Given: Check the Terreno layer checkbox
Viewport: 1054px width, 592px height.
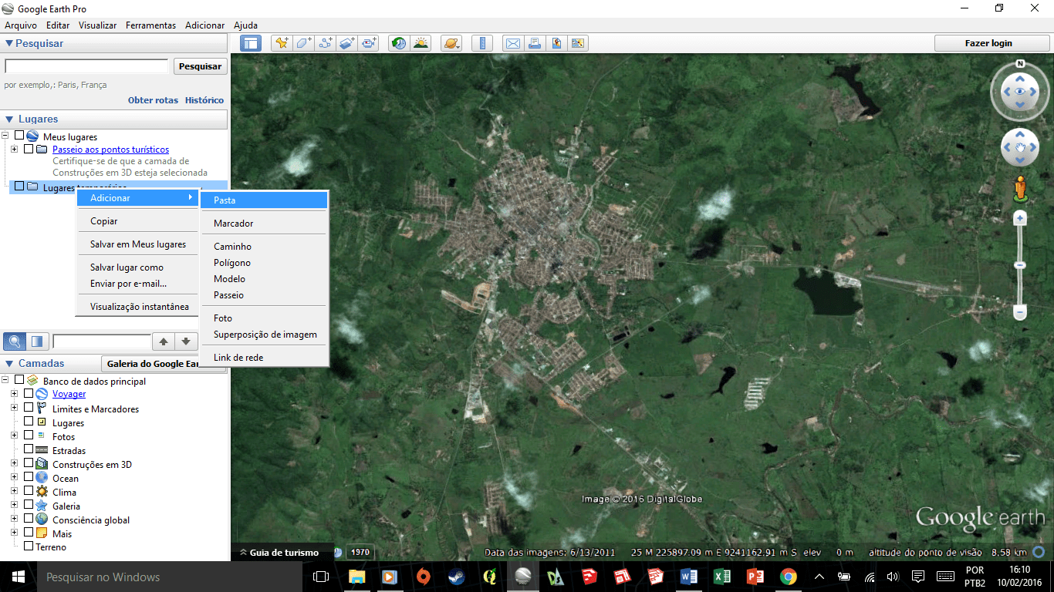Looking at the screenshot, I should 29,547.
